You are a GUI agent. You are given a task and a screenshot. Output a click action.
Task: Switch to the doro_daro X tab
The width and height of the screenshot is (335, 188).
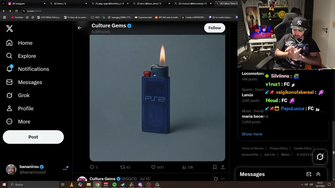(x=151, y=4)
